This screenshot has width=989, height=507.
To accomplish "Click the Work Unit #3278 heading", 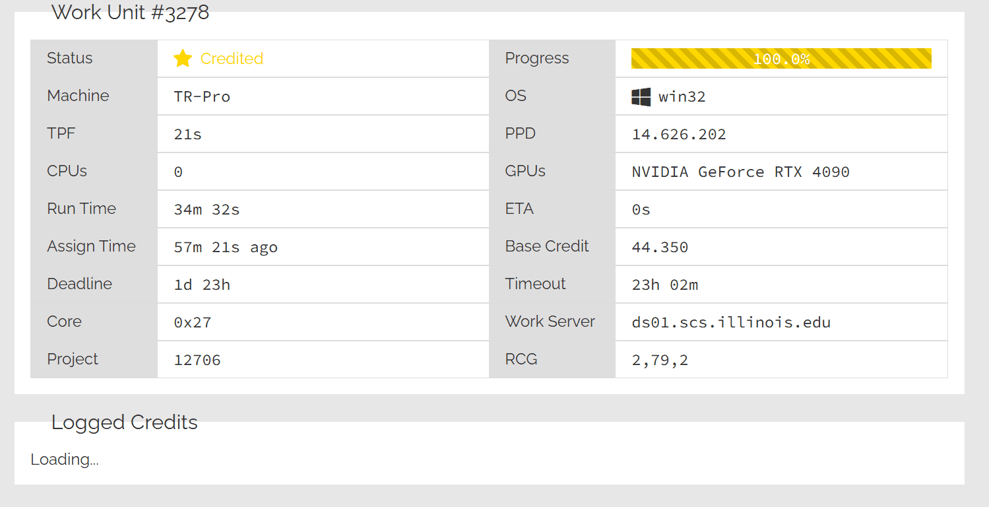I will click(x=130, y=13).
